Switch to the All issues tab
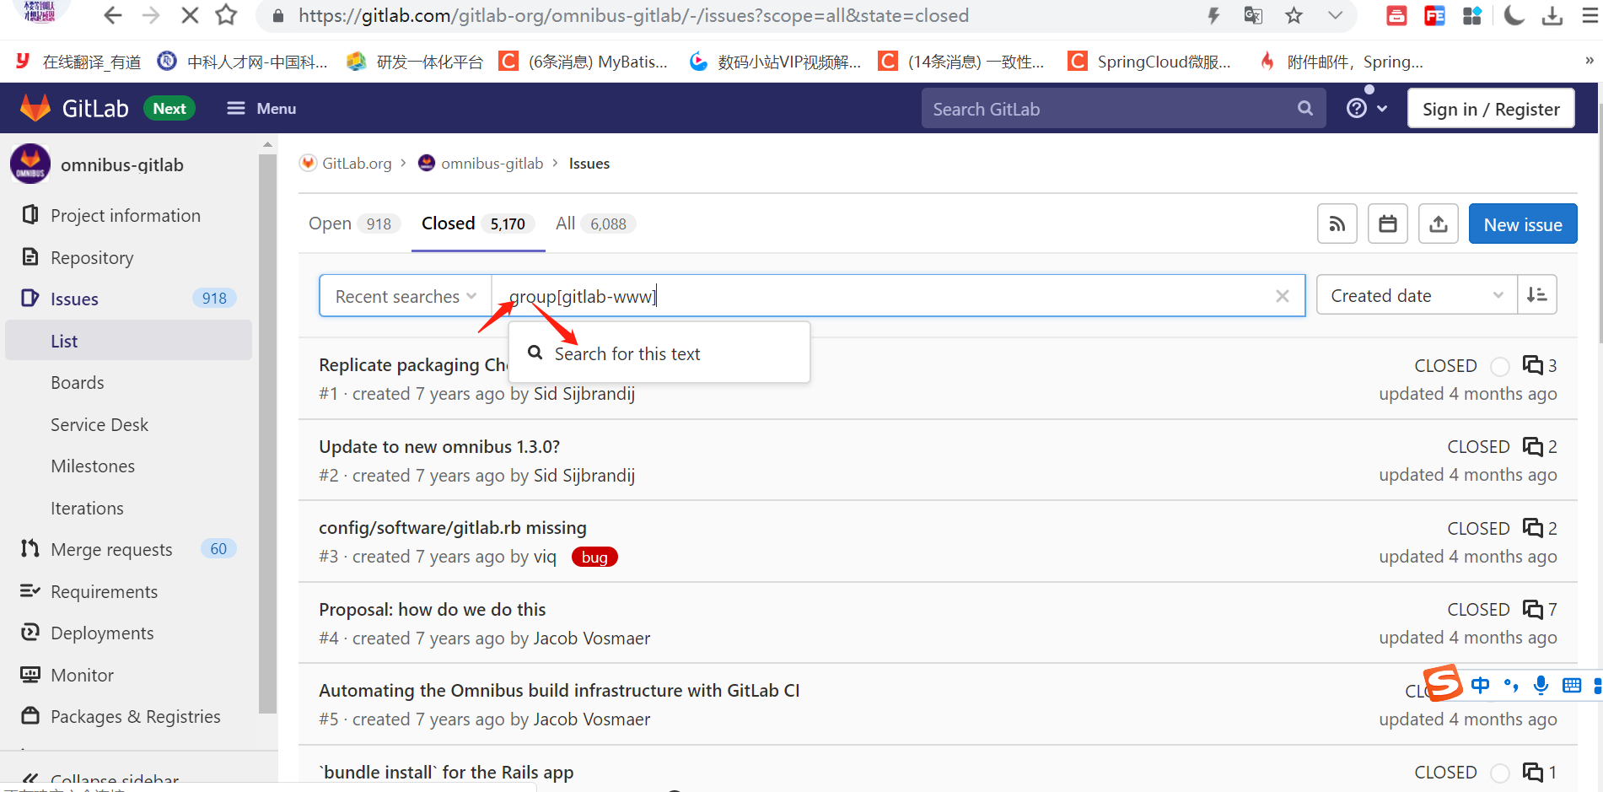 (594, 224)
